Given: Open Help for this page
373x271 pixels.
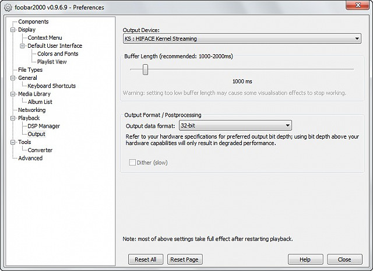Looking at the screenshot, I should pyautogui.click(x=305, y=259).
